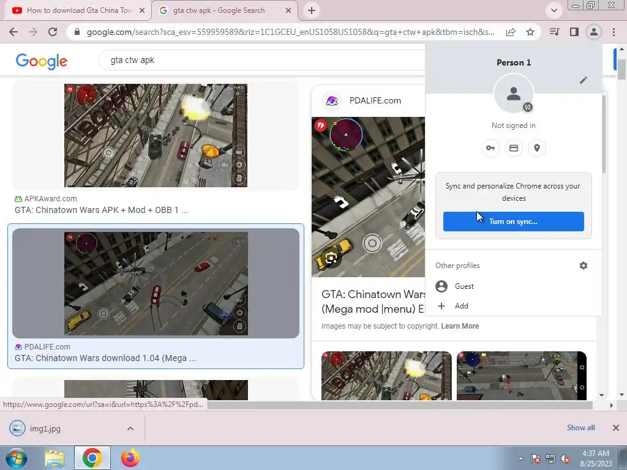This screenshot has height=470, width=627.
Task: Open payment methods via card icon
Action: click(514, 148)
